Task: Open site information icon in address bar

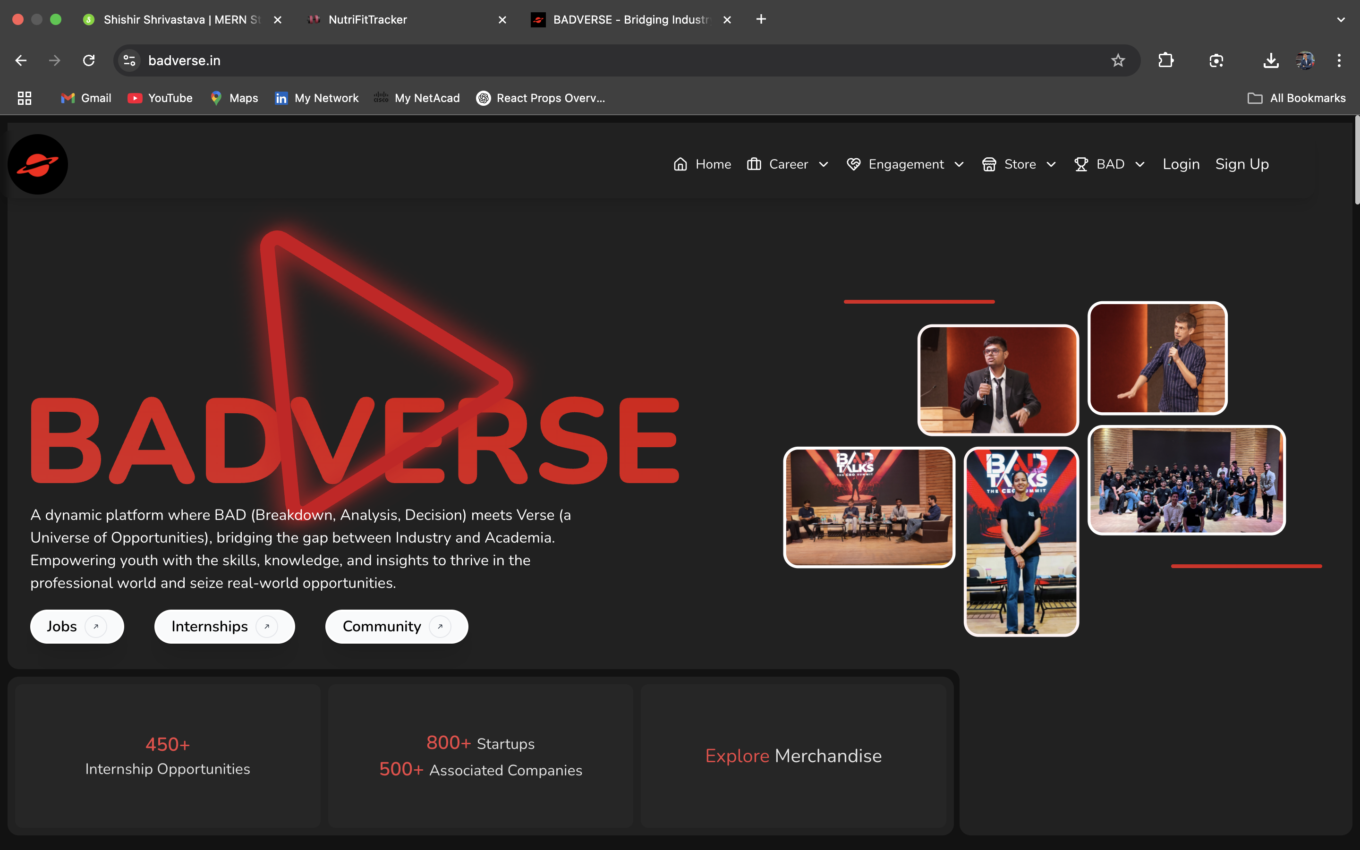Action: pos(129,60)
